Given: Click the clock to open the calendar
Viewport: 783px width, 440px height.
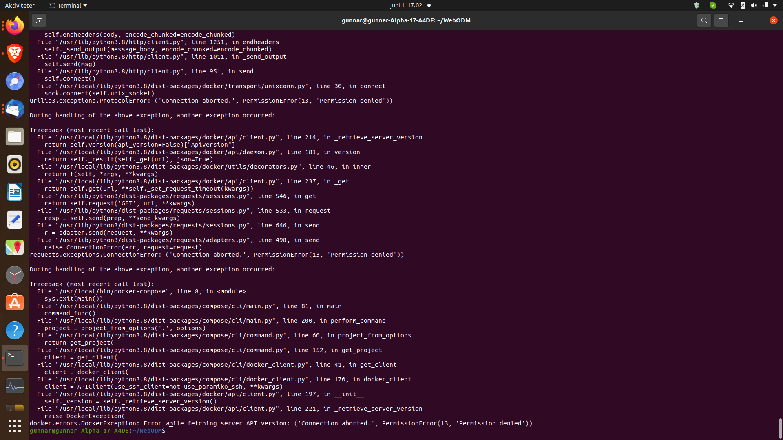Looking at the screenshot, I should 406,5.
